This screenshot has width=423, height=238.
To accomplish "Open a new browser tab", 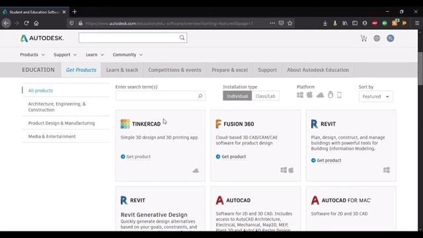I will pyautogui.click(x=75, y=12).
